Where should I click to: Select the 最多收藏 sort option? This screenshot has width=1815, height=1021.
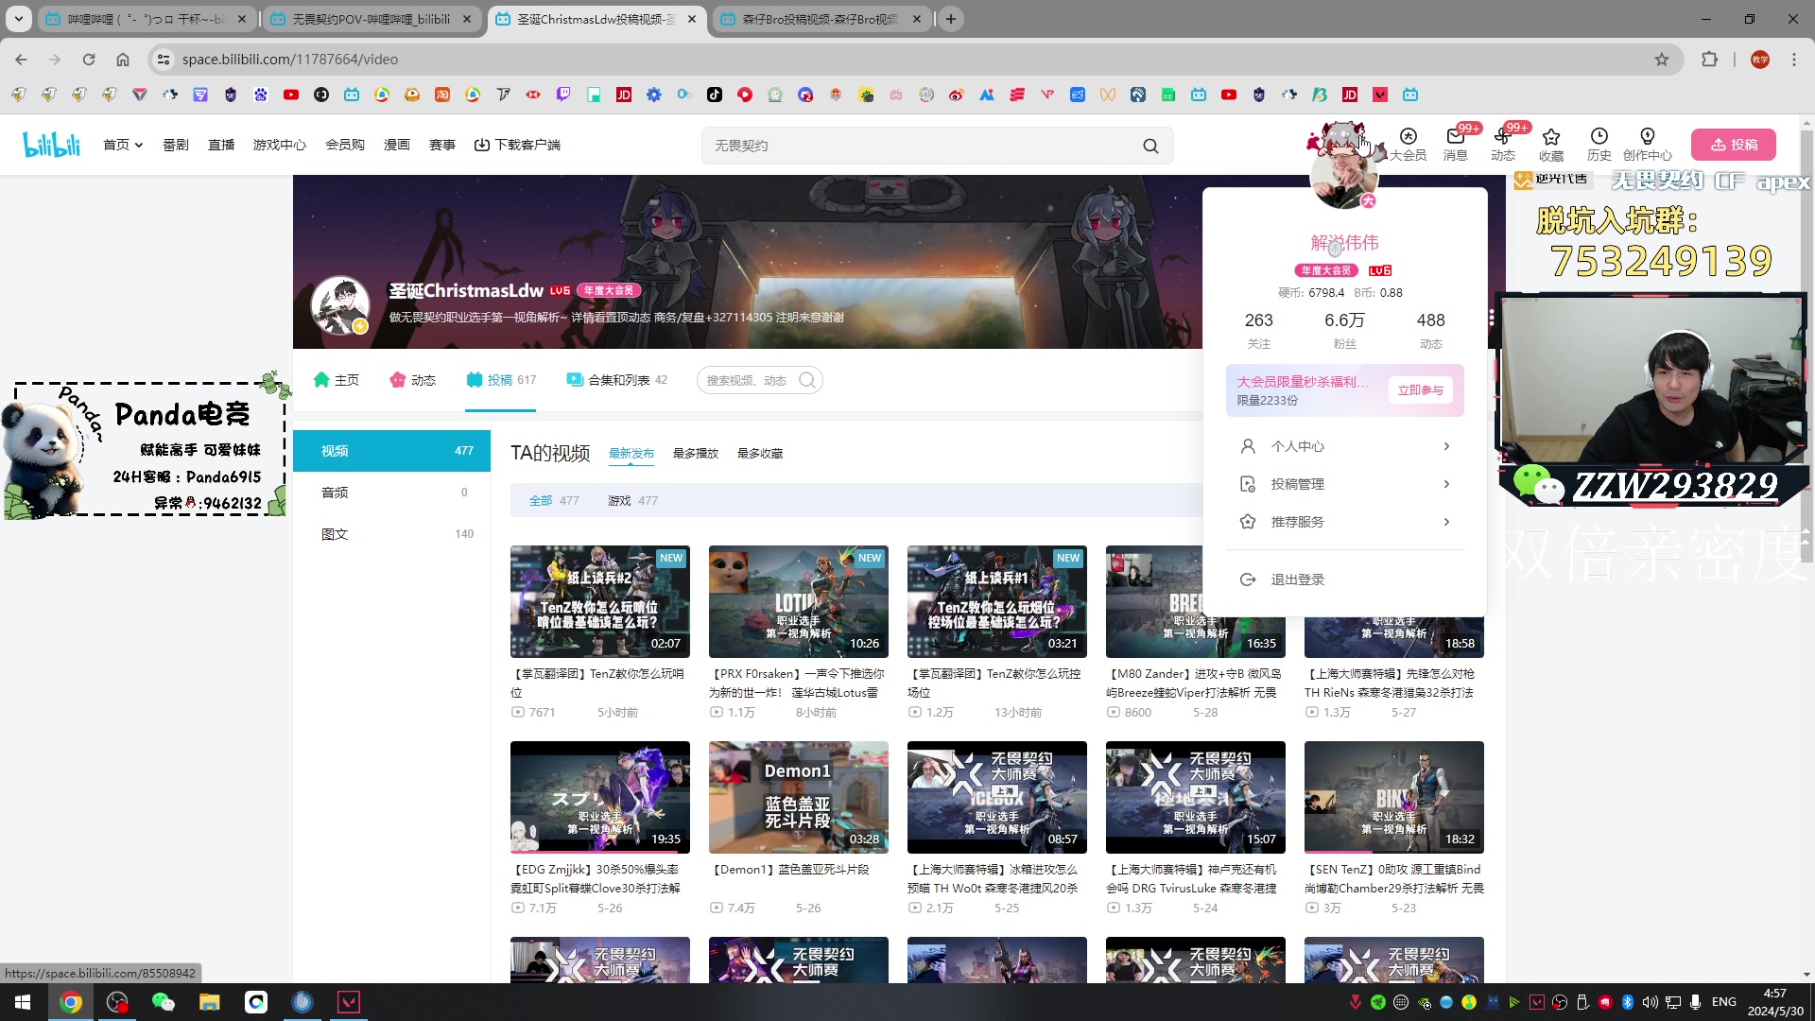pyautogui.click(x=759, y=453)
